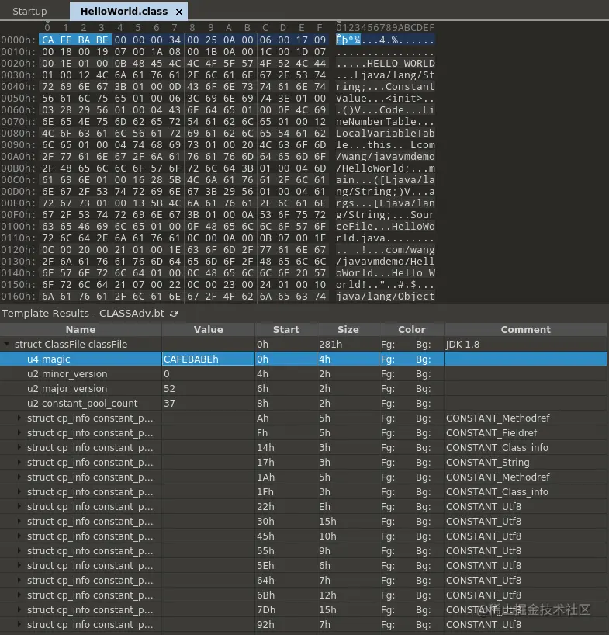Image resolution: width=609 pixels, height=635 pixels.
Task: Expand cp_info row at start 45h
Action: pos(19,536)
